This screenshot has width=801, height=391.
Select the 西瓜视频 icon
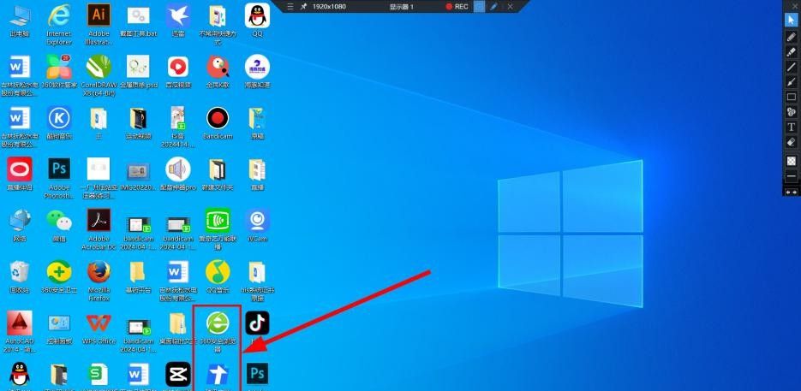[178, 72]
